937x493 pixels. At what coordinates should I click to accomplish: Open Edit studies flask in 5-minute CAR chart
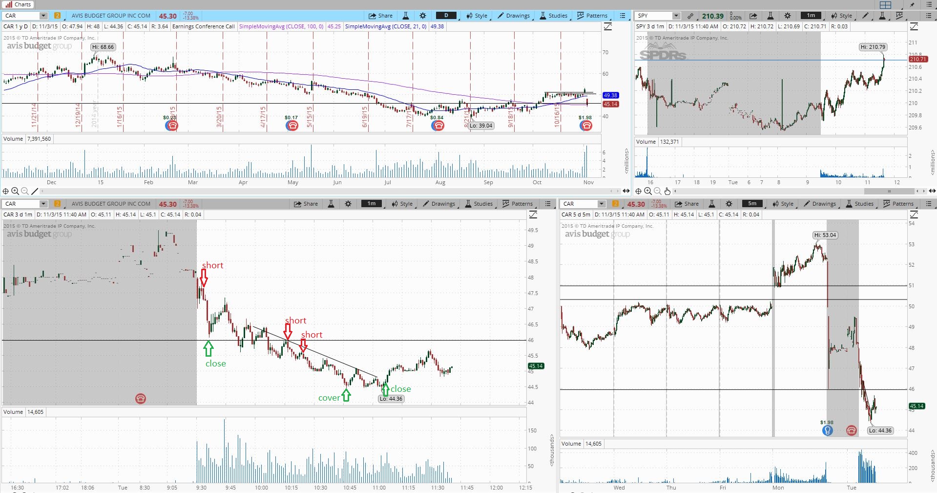(x=712, y=204)
